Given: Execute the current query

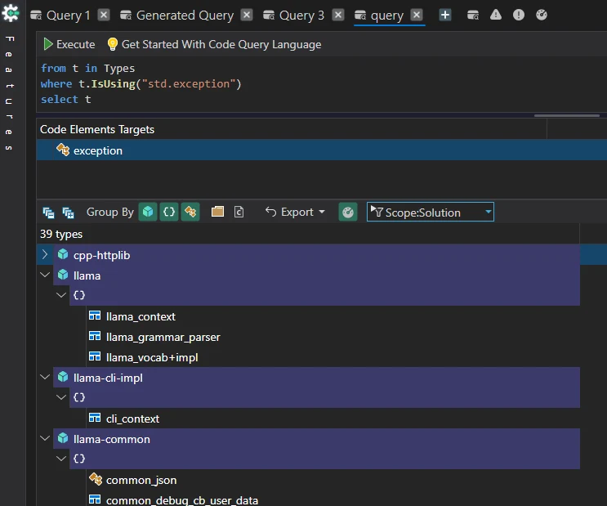Looking at the screenshot, I should [x=69, y=44].
